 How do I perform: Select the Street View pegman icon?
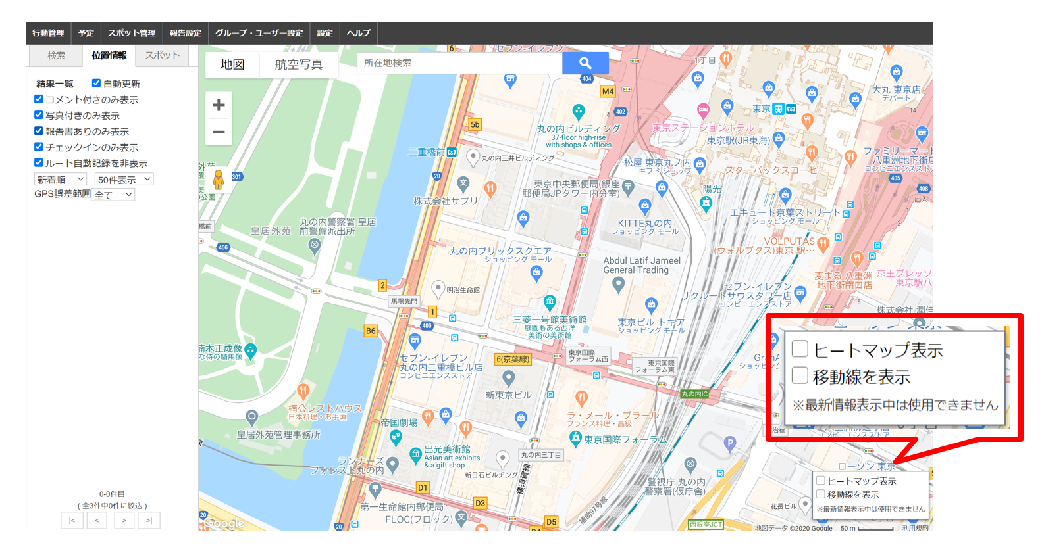tap(218, 179)
